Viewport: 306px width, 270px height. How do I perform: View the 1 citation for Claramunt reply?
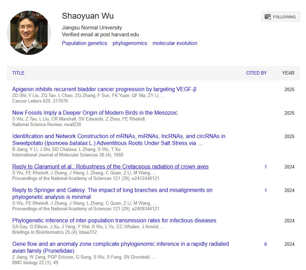click(265, 167)
